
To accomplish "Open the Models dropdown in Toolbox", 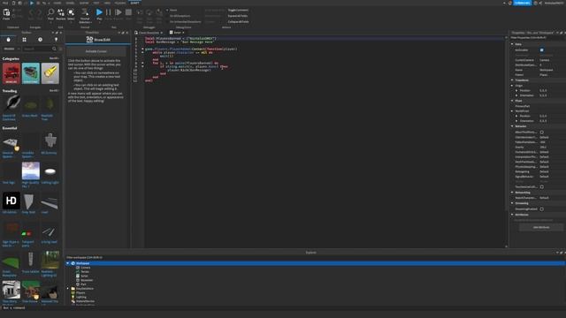I will click(11, 49).
